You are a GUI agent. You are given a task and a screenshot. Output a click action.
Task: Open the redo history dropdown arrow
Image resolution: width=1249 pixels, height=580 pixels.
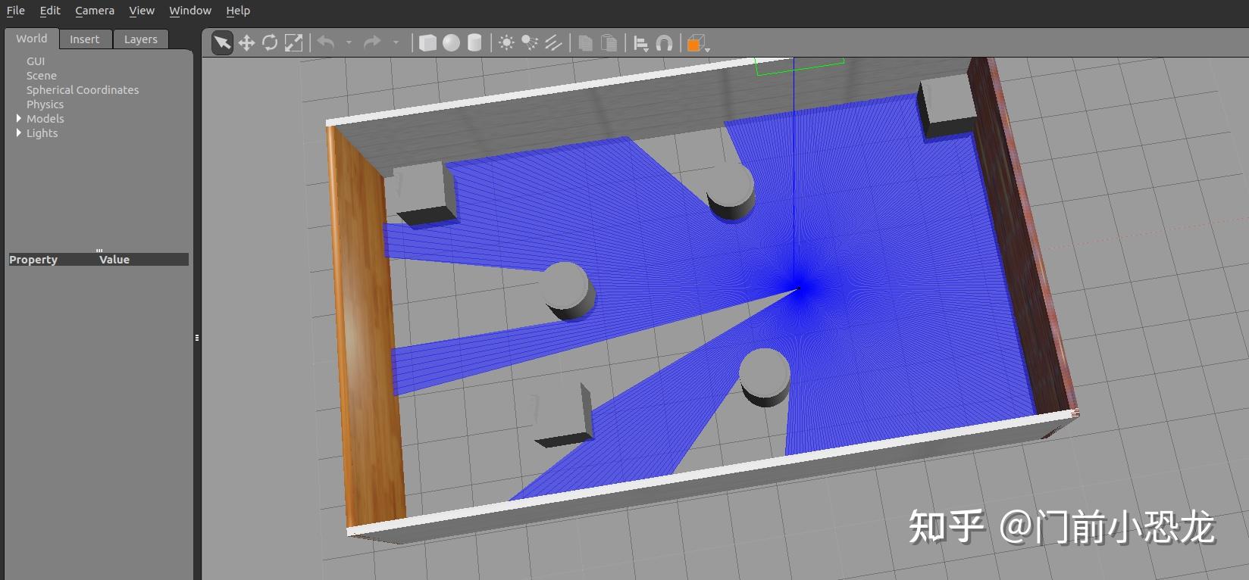pyautogui.click(x=396, y=42)
